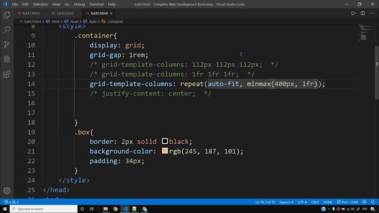This screenshot has width=379, height=213.
Task: Click the feedback smiley in the status bar
Action: [x=364, y=202]
